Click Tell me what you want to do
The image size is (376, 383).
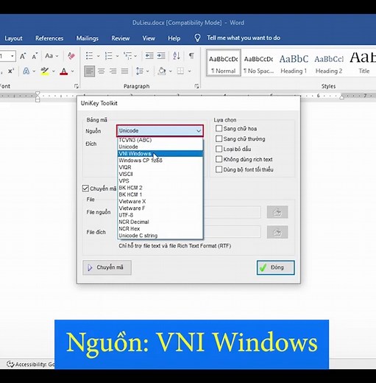[244, 38]
